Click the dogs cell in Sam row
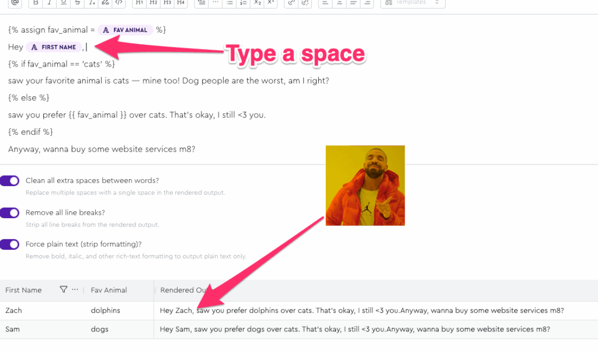598x353 pixels. (x=100, y=329)
